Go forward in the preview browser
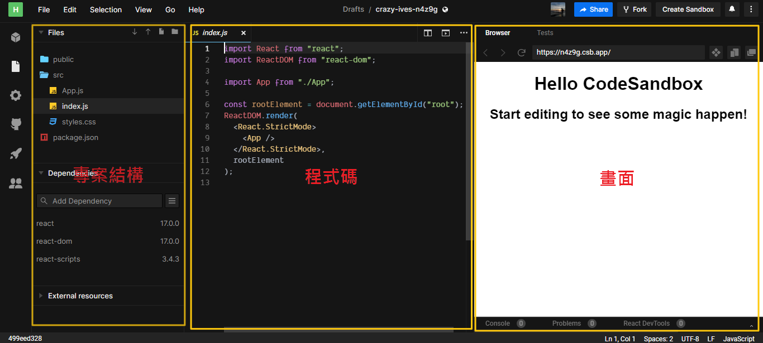Screen dimensions: 763x343 click(x=503, y=52)
